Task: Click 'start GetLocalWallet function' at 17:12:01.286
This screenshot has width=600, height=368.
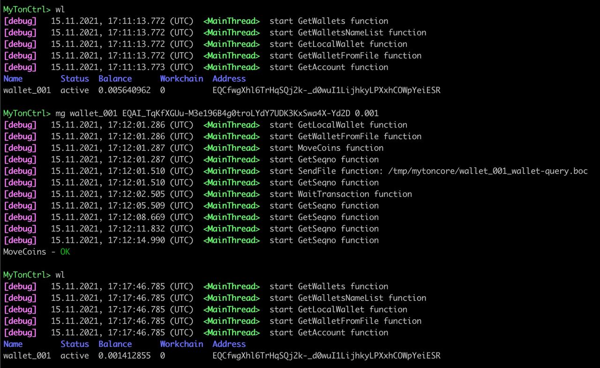Action: pyautogui.click(x=338, y=125)
